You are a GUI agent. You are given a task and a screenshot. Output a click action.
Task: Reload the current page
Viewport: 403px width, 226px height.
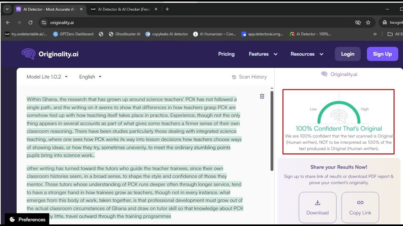31,23
